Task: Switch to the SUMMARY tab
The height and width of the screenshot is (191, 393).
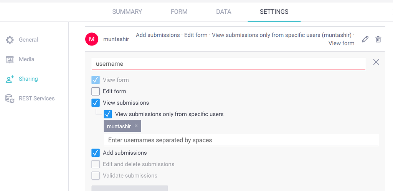Action: [x=127, y=12]
